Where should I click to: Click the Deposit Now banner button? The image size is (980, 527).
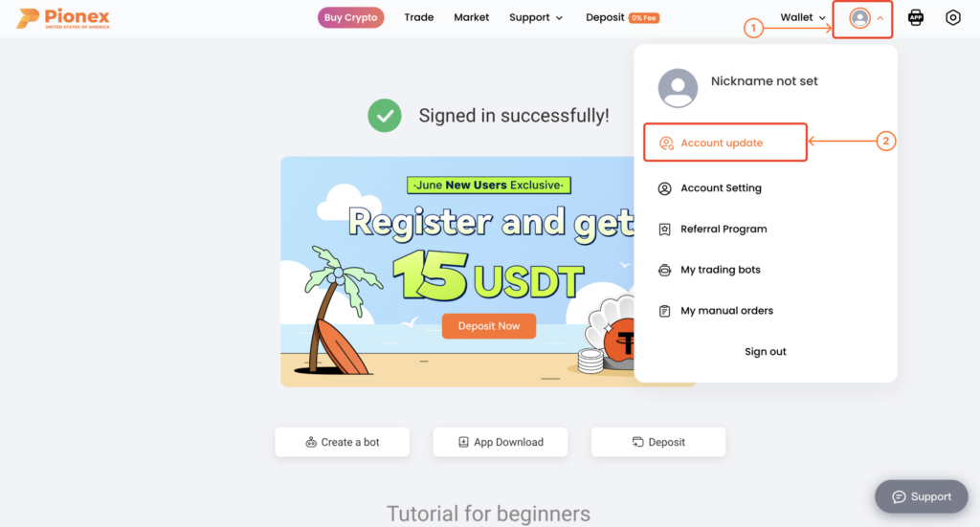pos(489,326)
